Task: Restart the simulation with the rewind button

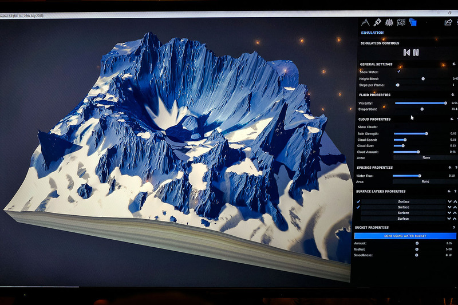Action: coord(406,53)
